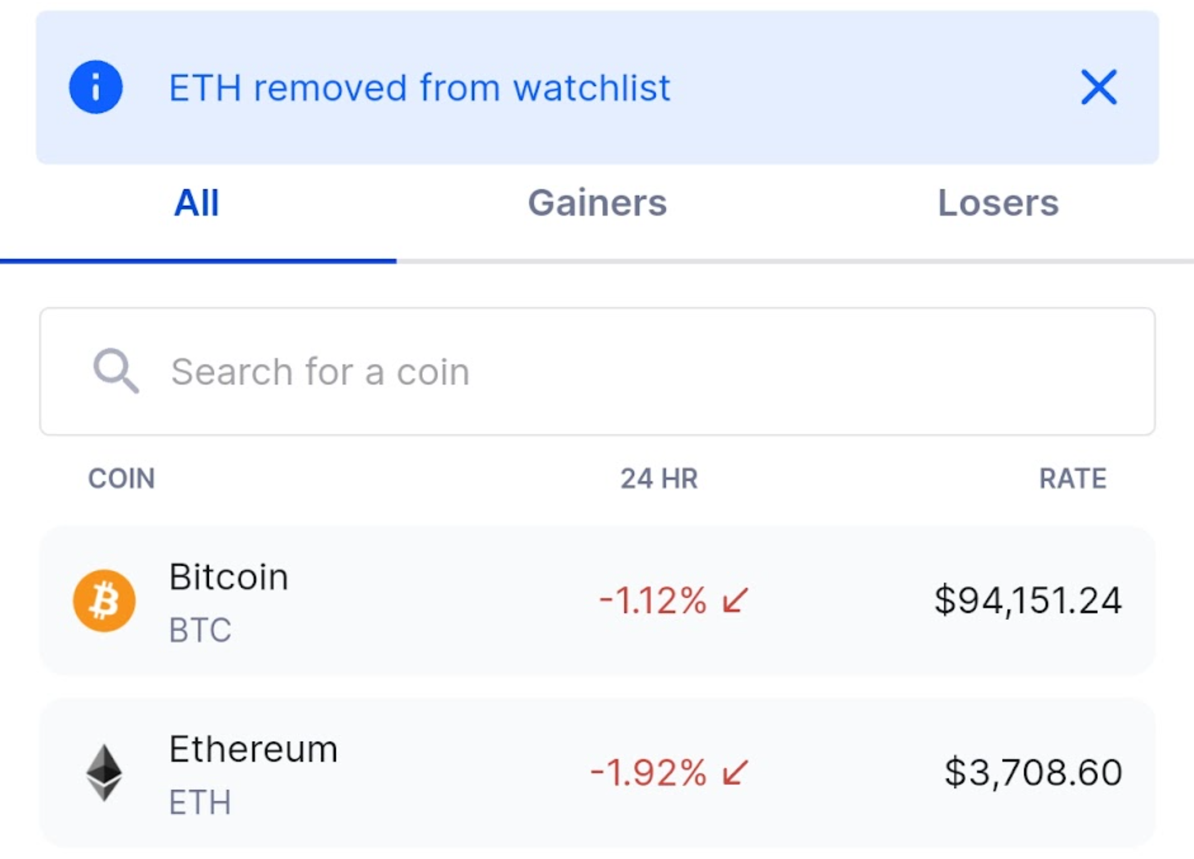Click the RATE column header
Viewport: 1194px width, 859px height.
pyautogui.click(x=1073, y=479)
